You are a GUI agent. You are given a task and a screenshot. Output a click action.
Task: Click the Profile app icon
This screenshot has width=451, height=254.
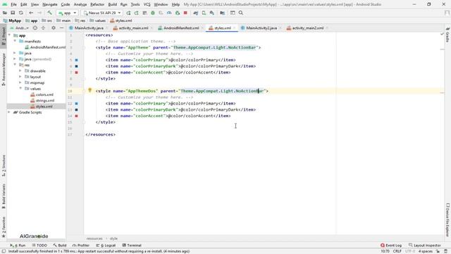[169, 13]
